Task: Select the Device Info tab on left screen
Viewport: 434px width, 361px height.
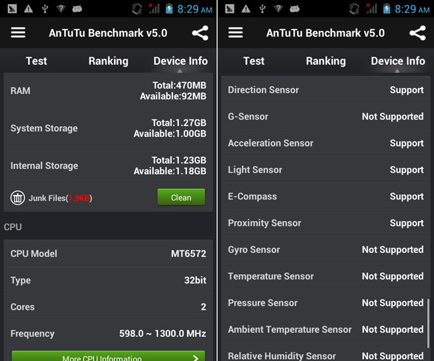Action: point(180,61)
